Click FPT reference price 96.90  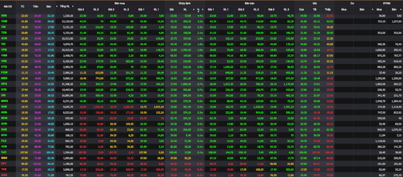[x=24, y=164]
